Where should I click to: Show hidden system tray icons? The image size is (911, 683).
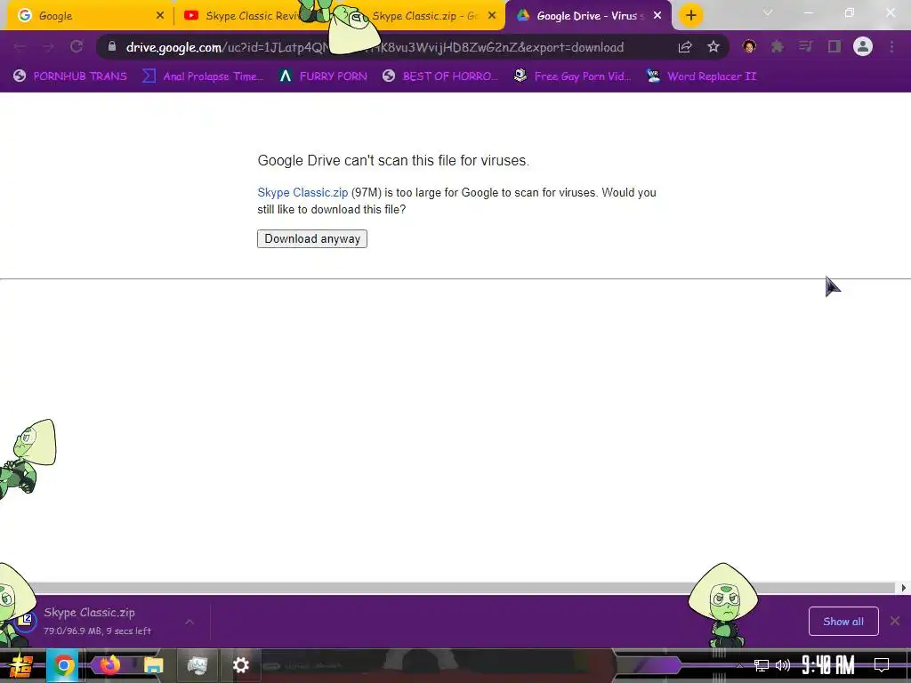739,665
